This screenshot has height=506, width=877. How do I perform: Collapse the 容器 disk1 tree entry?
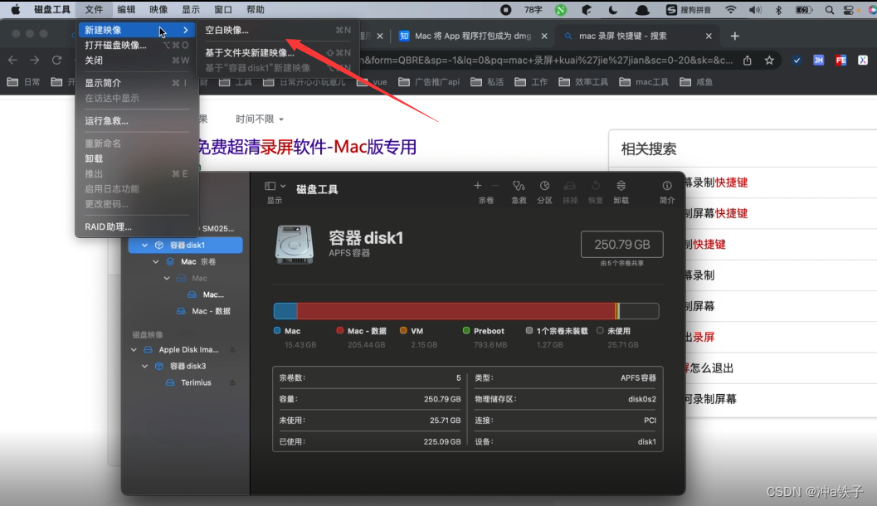(144, 245)
